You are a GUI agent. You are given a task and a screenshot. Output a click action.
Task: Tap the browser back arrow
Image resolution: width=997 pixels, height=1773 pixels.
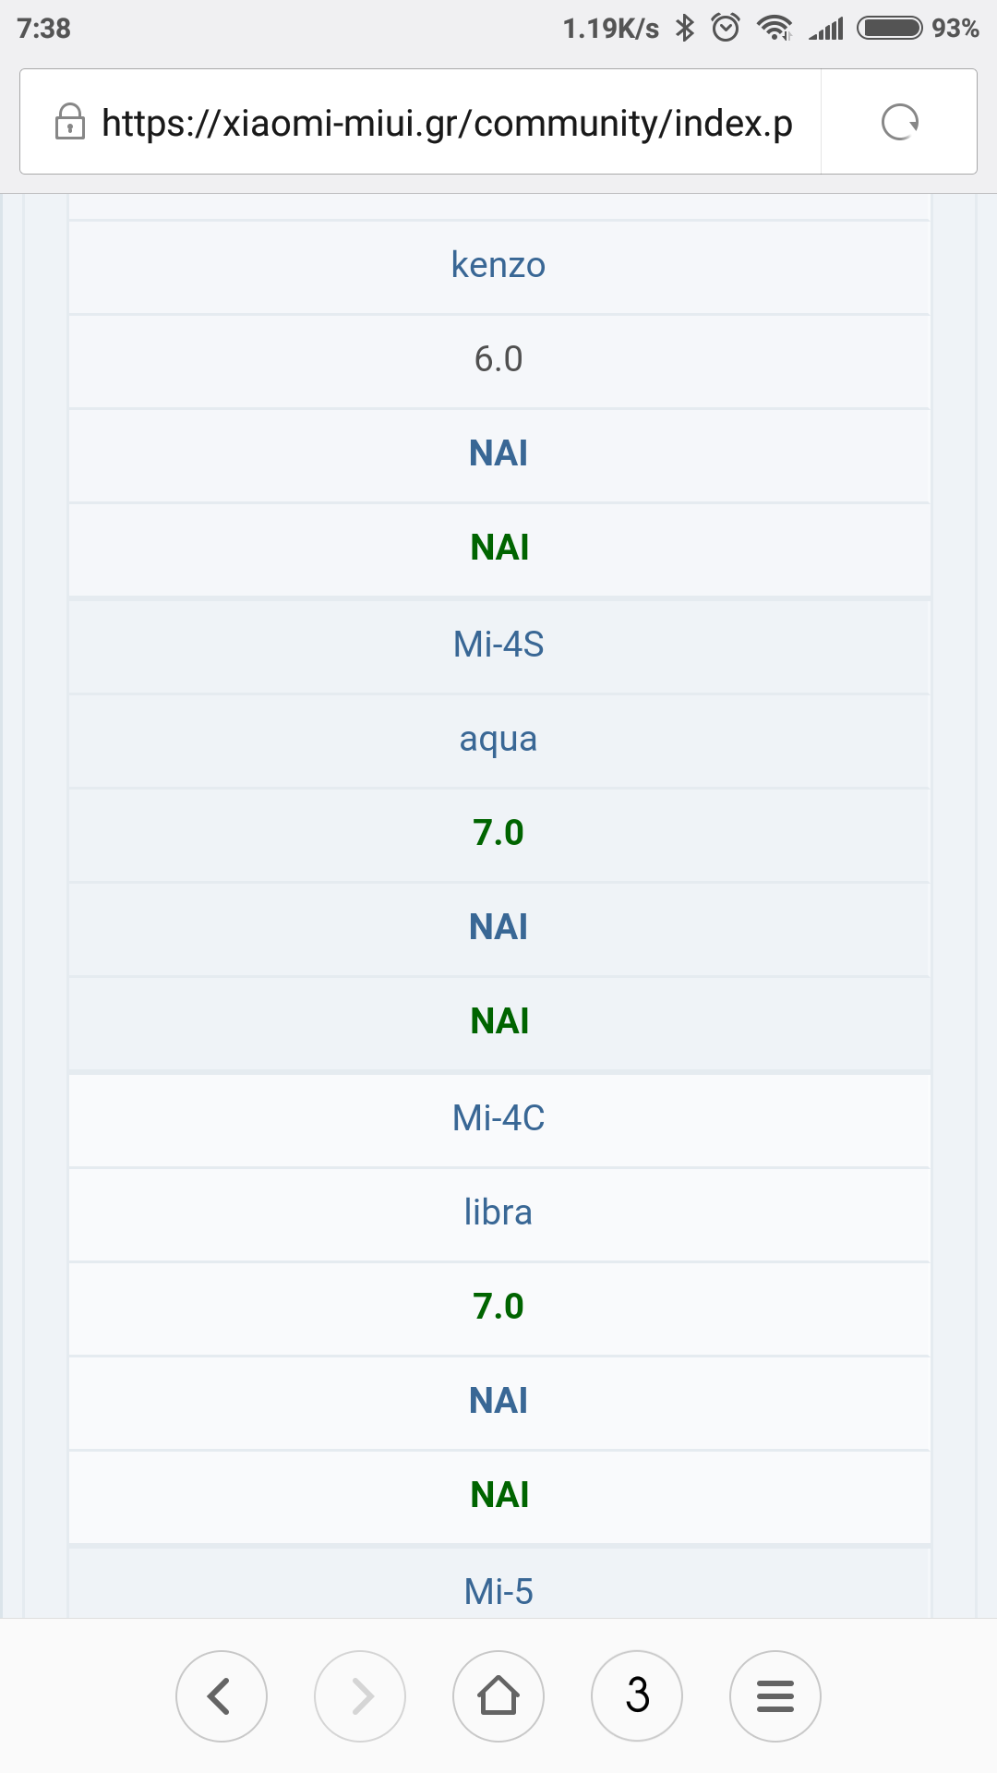pos(221,1695)
